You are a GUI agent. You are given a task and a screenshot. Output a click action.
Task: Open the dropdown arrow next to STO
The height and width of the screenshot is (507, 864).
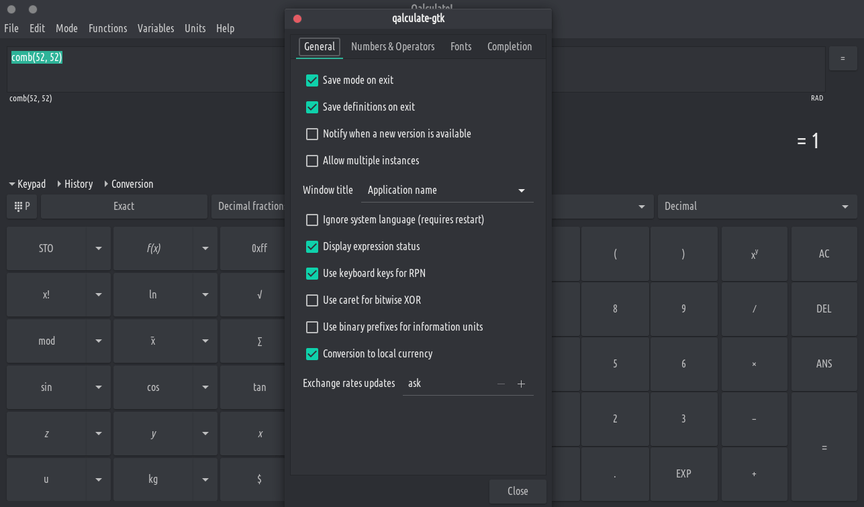tap(99, 248)
